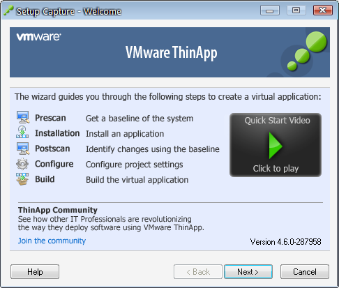Open the Join the community link
The height and width of the screenshot is (288, 339).
52,241
